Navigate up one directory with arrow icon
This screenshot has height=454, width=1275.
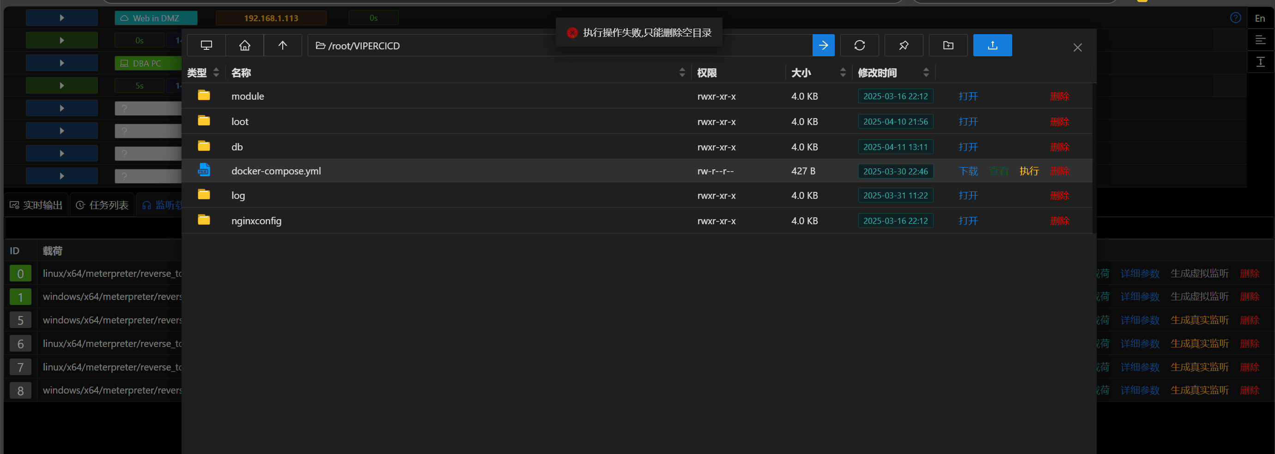[x=283, y=46]
